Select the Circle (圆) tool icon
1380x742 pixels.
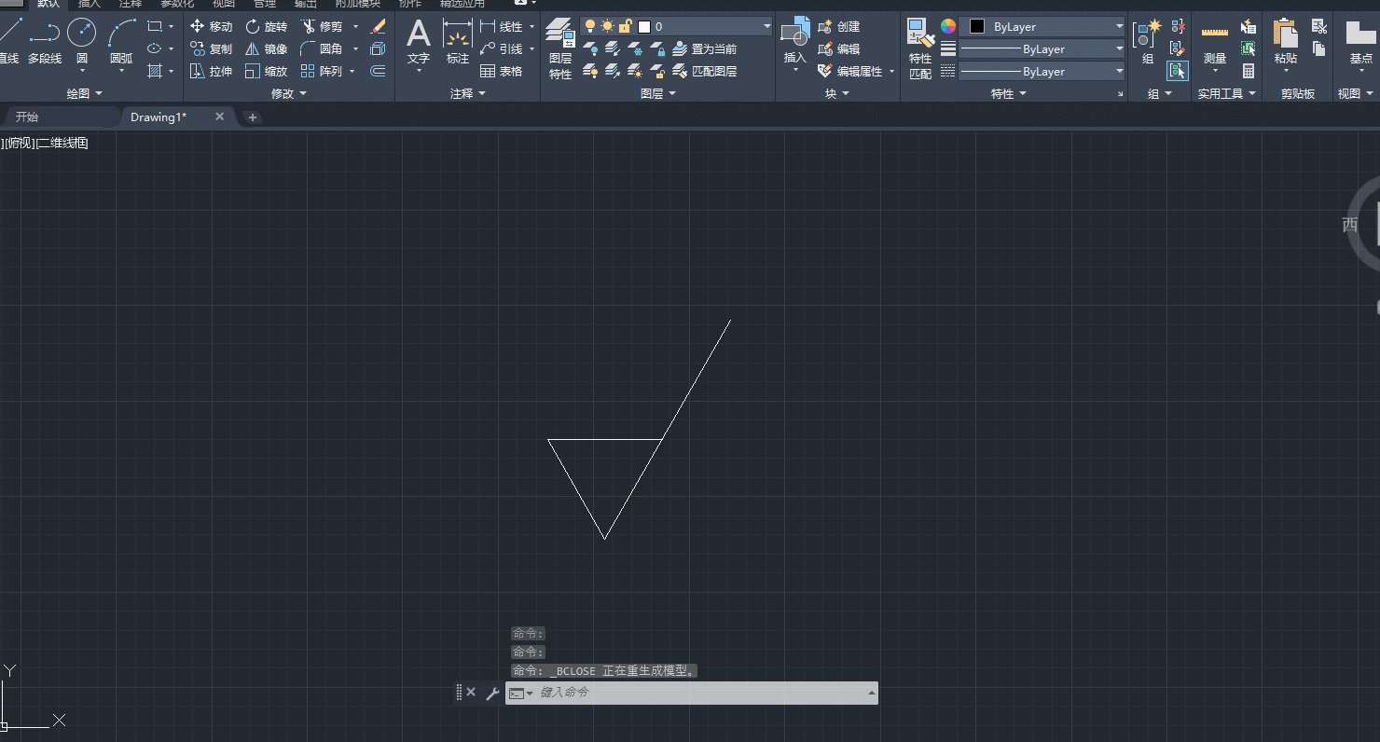[x=82, y=34]
